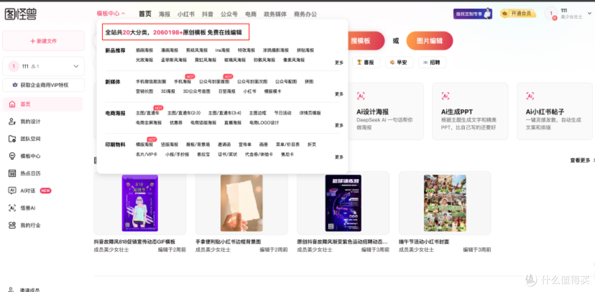
Task: Choose 邀请函 in the 印刷物料 row
Action: [x=224, y=144]
